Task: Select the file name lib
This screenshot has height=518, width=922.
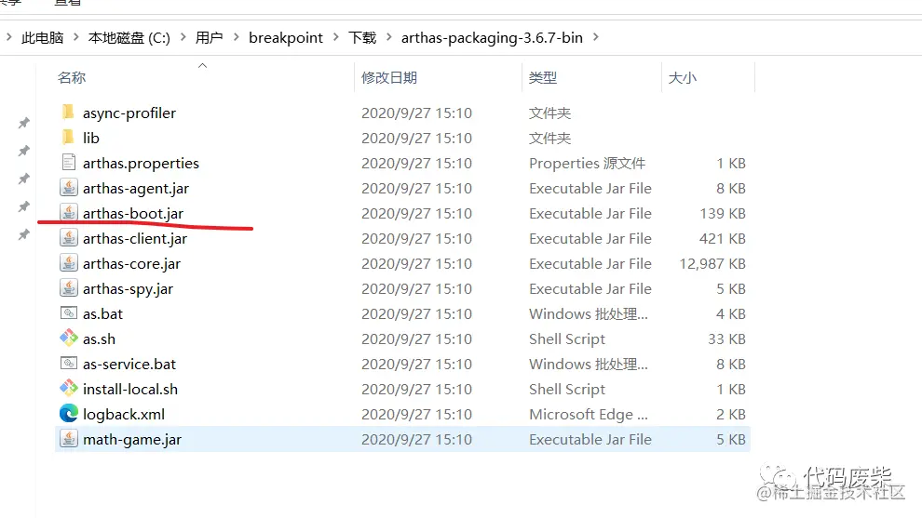Action: point(90,138)
